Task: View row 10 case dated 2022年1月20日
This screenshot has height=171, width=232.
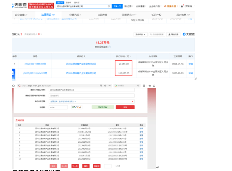Action: pyautogui.click(x=141, y=159)
